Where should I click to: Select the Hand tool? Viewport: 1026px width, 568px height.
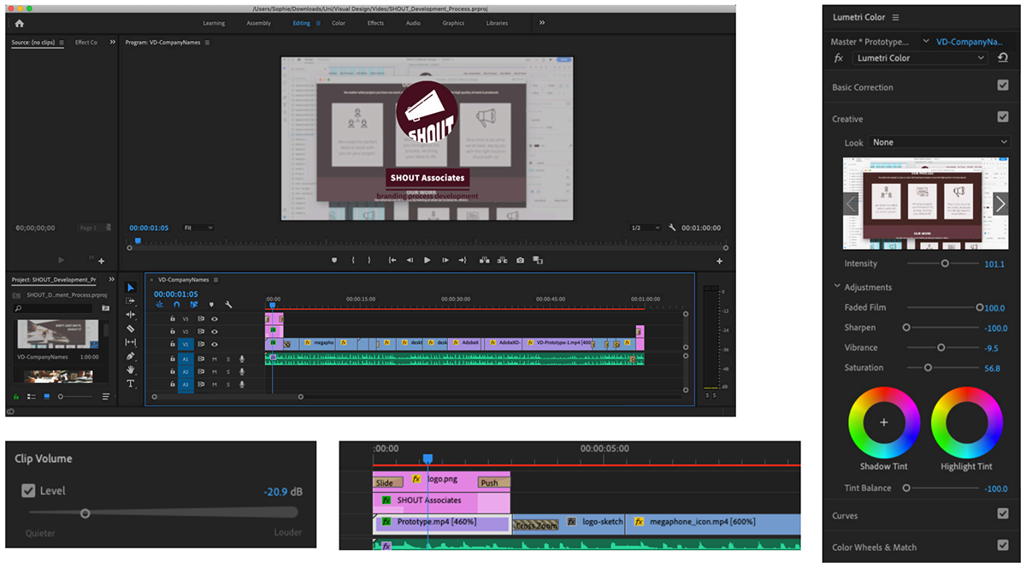click(131, 370)
